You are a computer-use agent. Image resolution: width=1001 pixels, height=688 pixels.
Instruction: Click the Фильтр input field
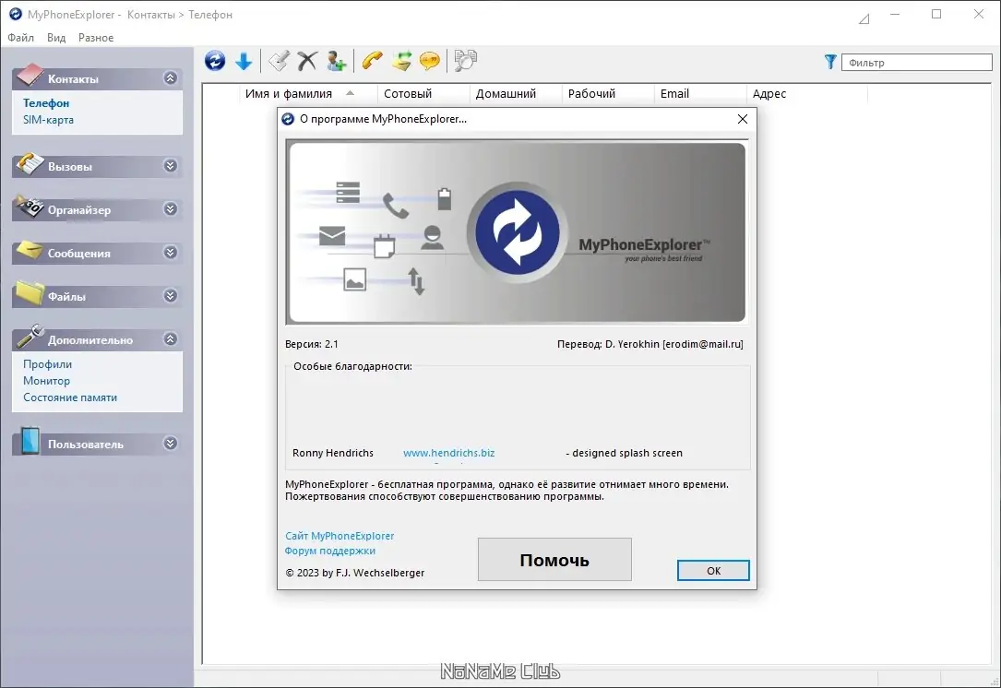(917, 63)
